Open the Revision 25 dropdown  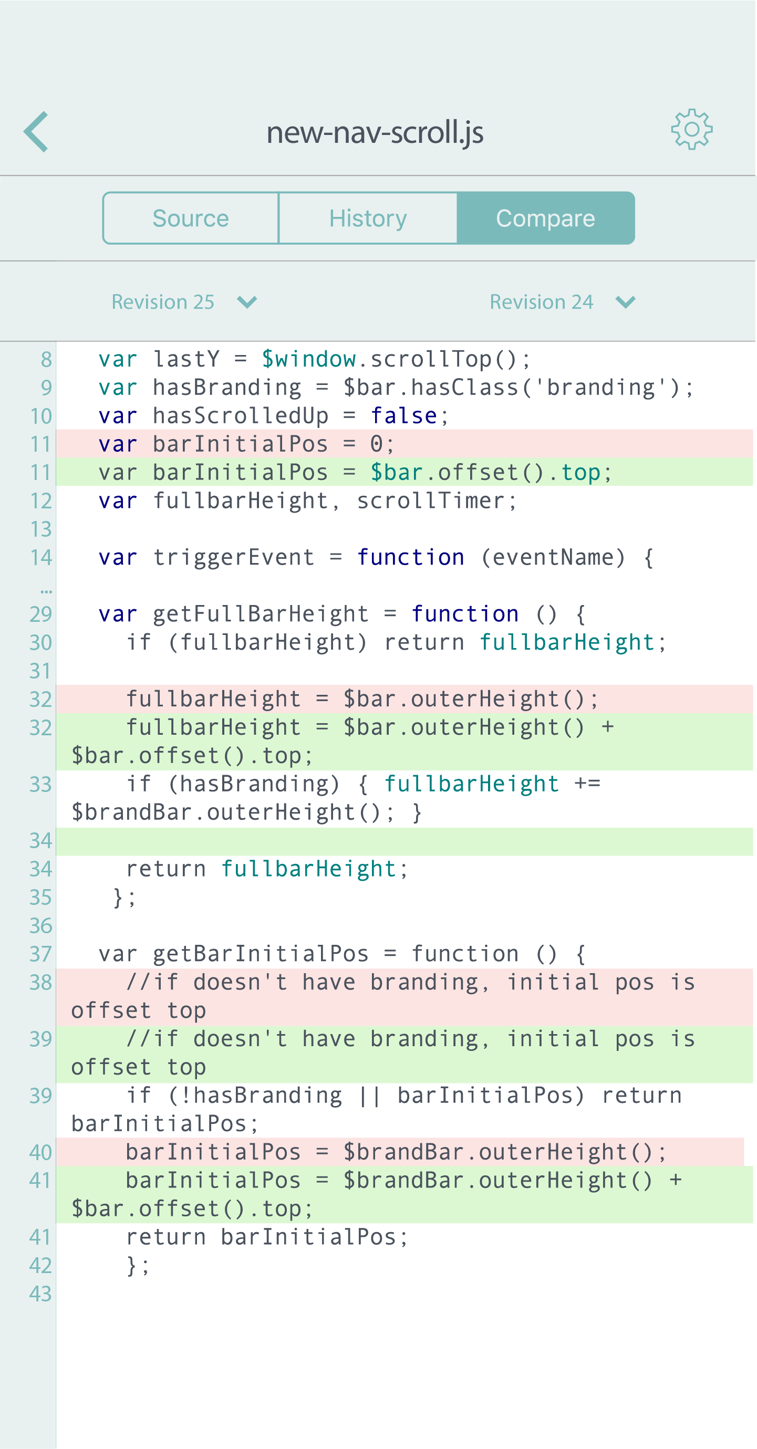(184, 302)
